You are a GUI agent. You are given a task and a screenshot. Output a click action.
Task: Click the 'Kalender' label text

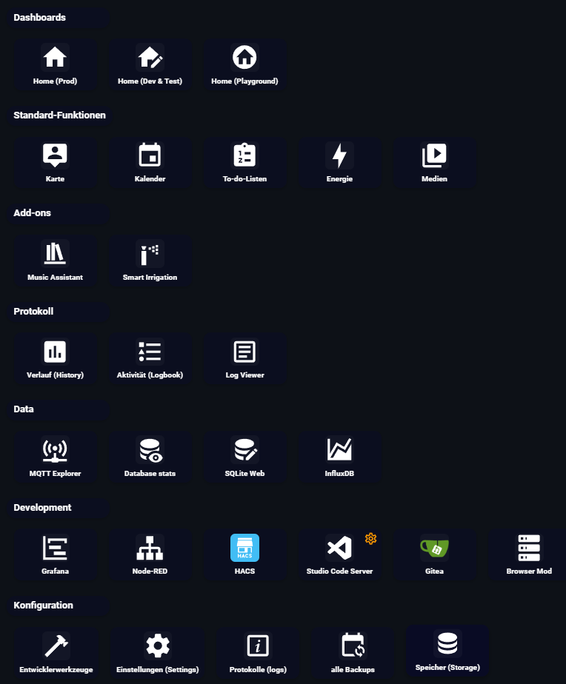tap(150, 179)
